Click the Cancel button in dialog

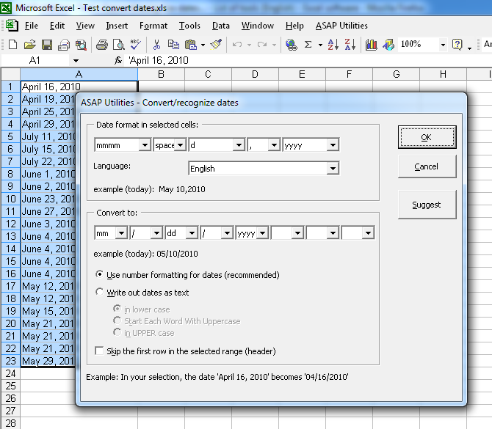pos(427,166)
